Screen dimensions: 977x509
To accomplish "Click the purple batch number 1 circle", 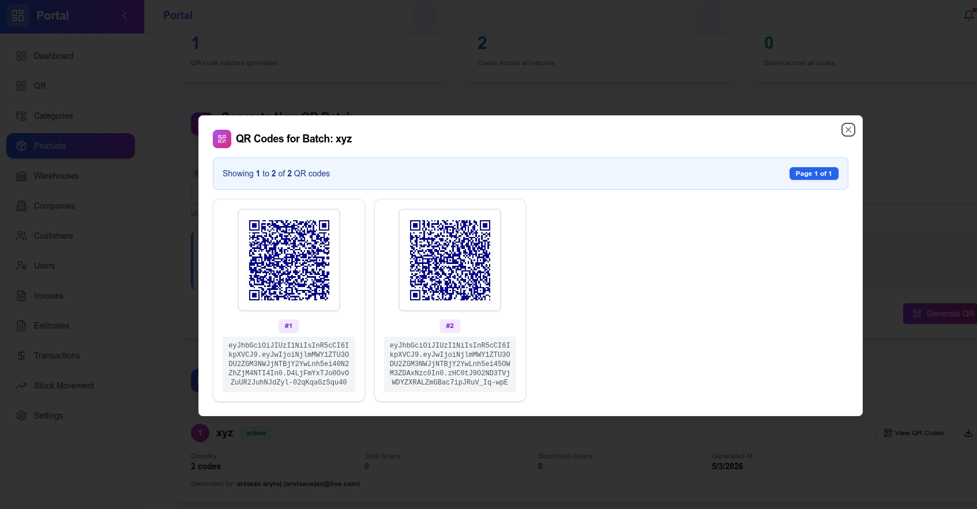I will (200, 433).
